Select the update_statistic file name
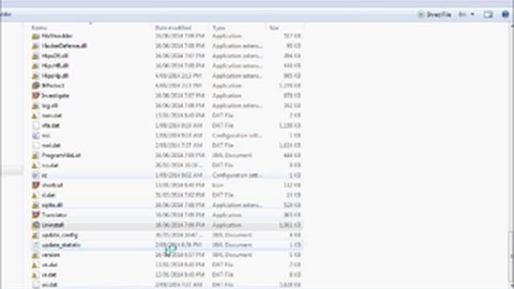The image size is (514, 289). pos(61,245)
